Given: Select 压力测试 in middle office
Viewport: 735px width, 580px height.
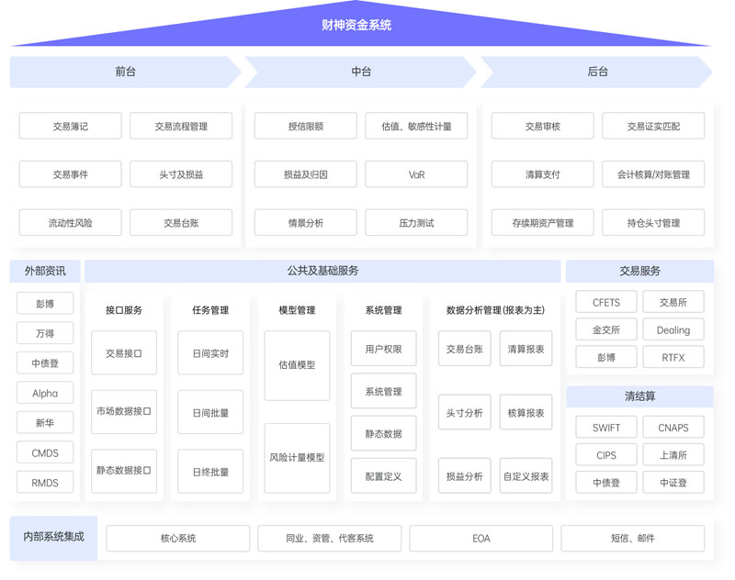Looking at the screenshot, I should pyautogui.click(x=416, y=223).
